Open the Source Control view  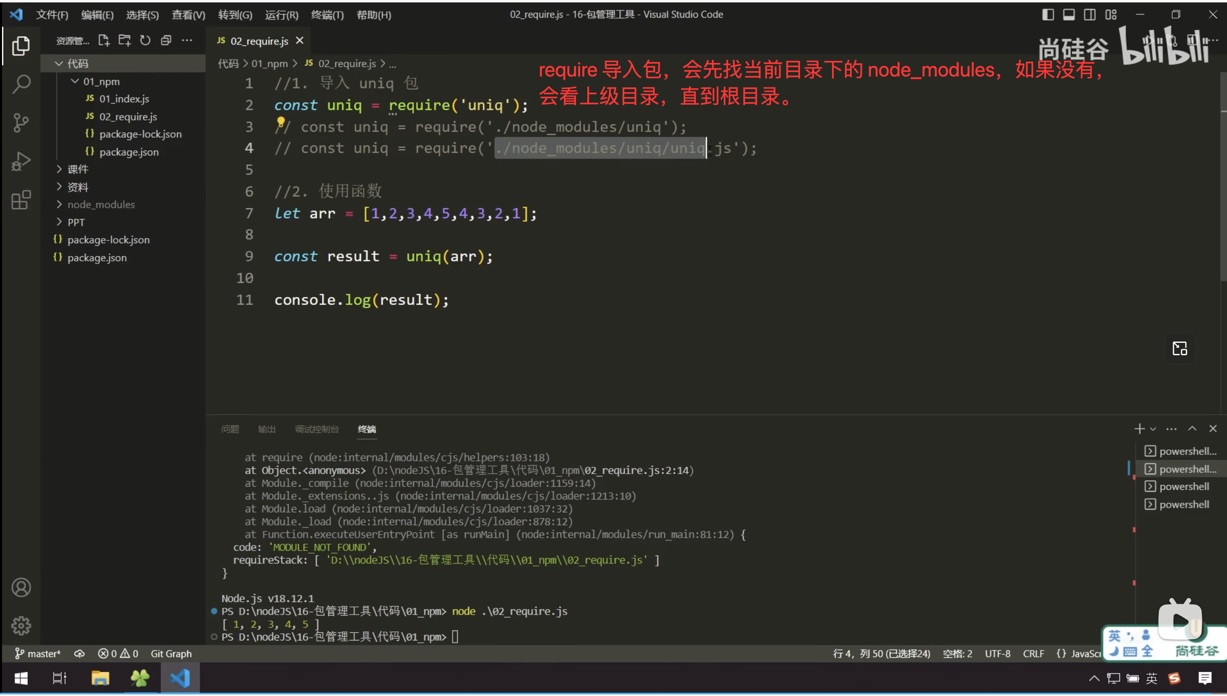(21, 123)
